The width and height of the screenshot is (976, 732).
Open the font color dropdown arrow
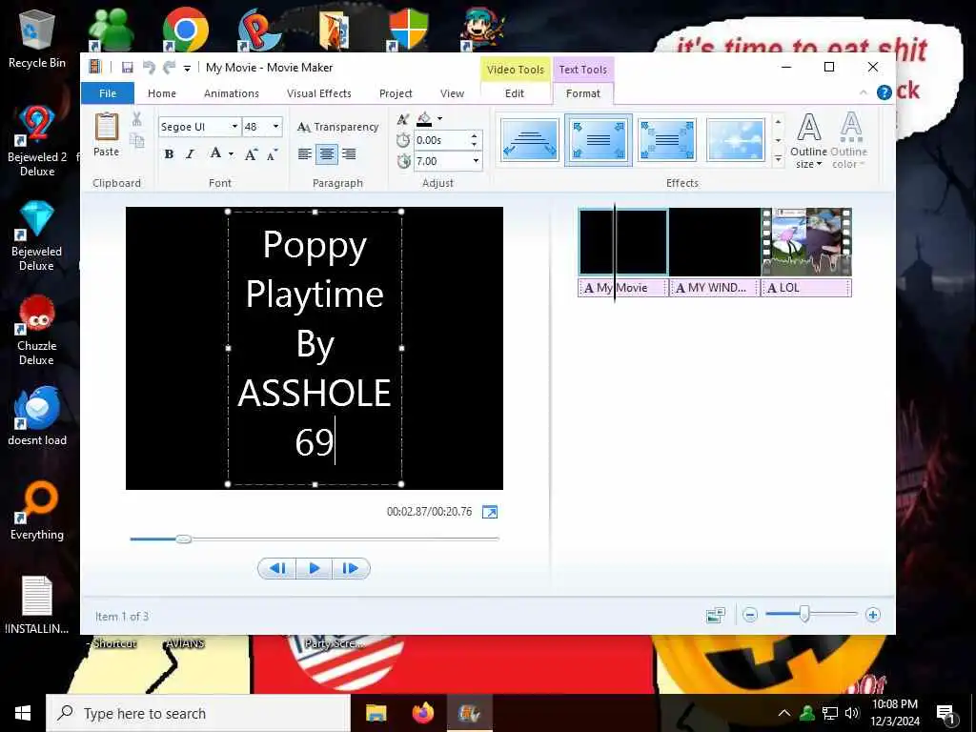click(231, 153)
